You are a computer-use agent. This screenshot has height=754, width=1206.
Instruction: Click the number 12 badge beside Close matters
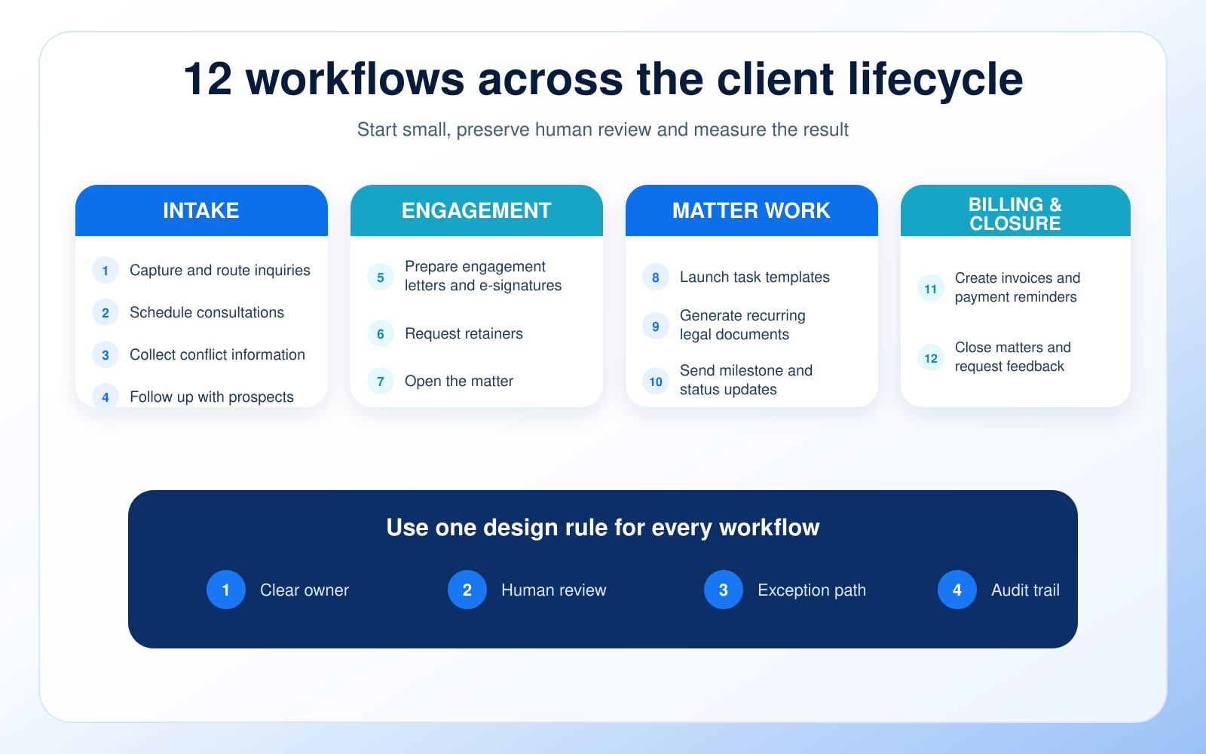931,357
